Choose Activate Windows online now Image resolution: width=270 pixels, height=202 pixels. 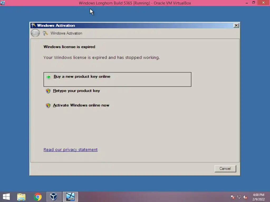click(81, 105)
